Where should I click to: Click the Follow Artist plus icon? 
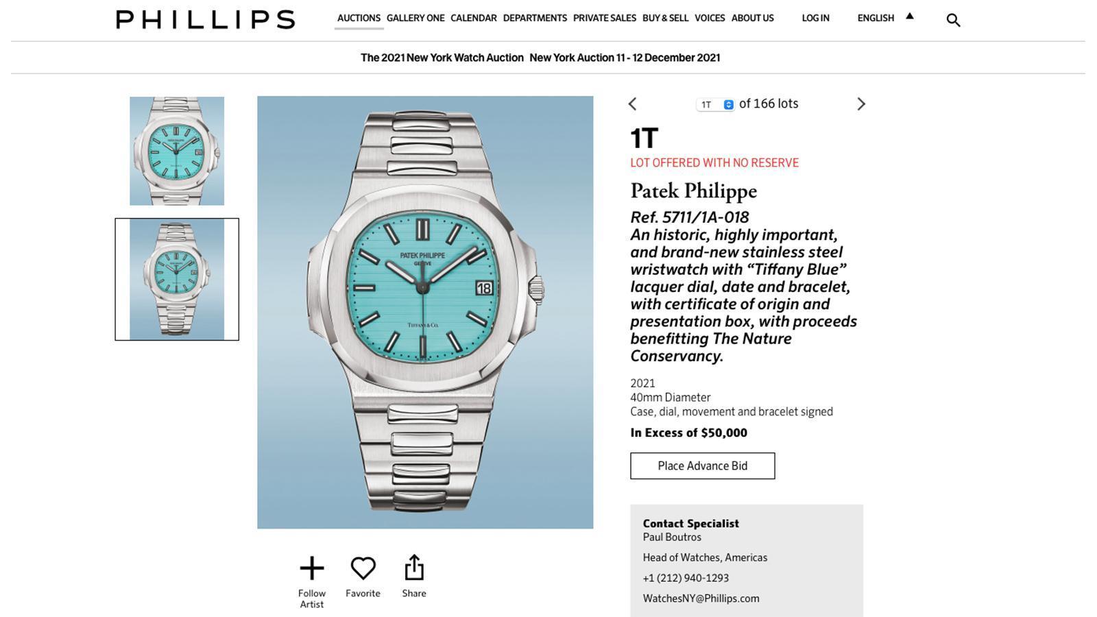click(x=312, y=568)
